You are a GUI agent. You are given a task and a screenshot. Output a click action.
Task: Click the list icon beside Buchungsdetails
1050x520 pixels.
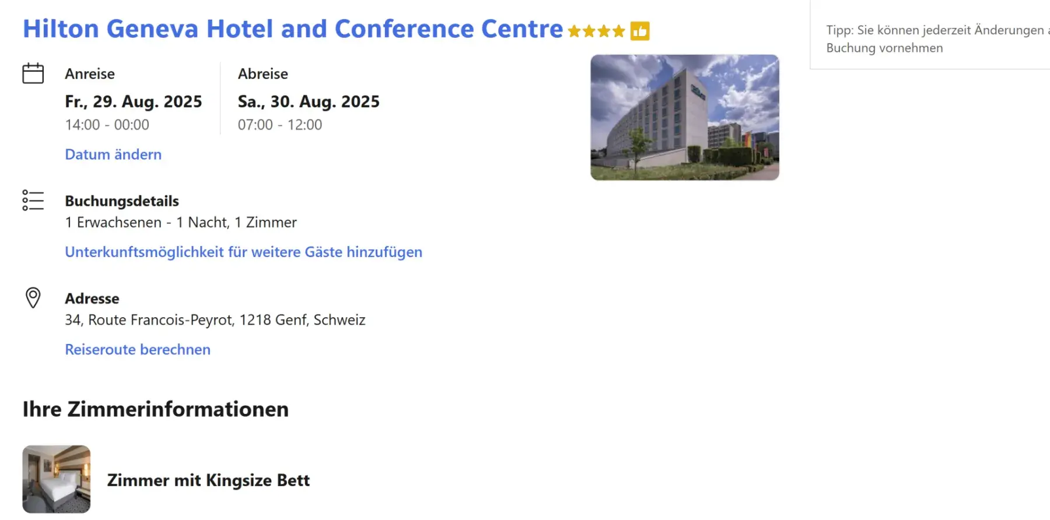(33, 200)
